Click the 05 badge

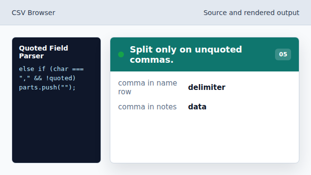[283, 54]
